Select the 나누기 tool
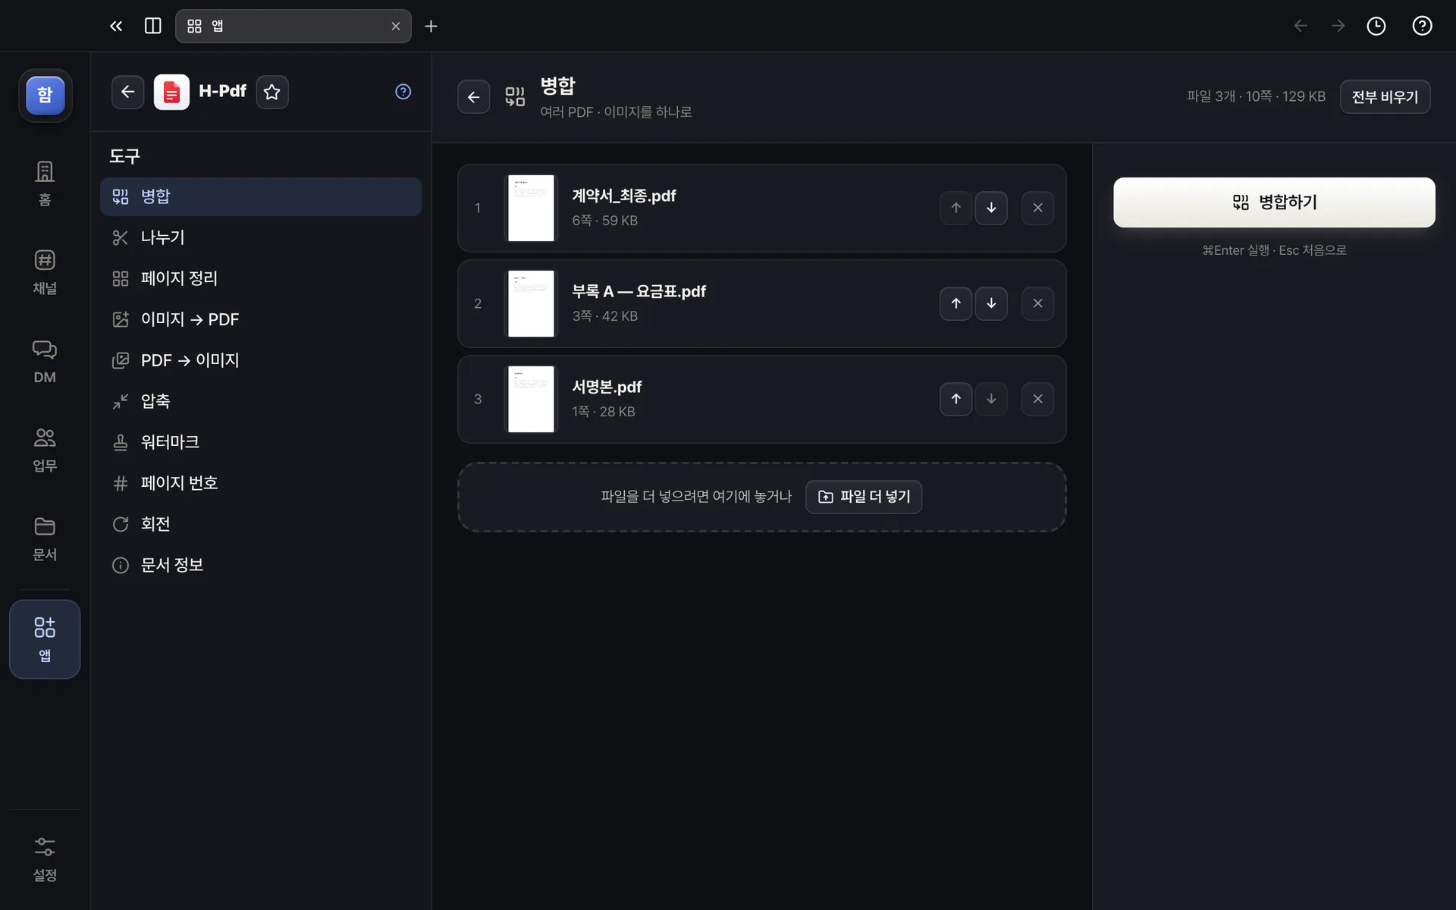Image resolution: width=1456 pixels, height=910 pixels. [260, 237]
